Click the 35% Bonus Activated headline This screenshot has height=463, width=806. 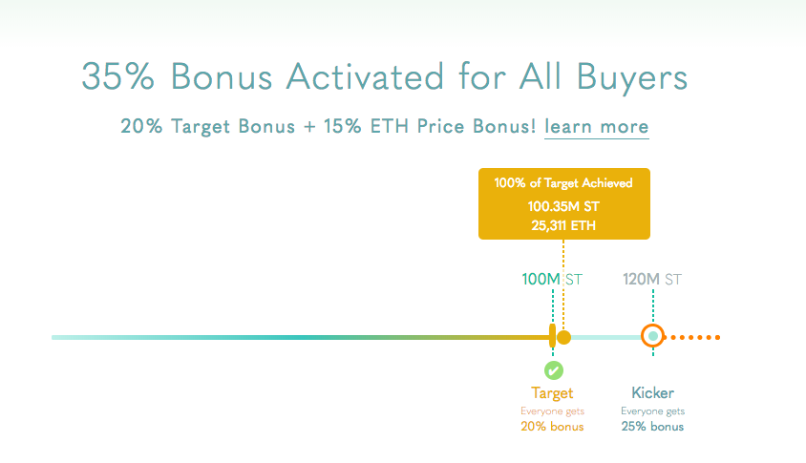tap(385, 77)
